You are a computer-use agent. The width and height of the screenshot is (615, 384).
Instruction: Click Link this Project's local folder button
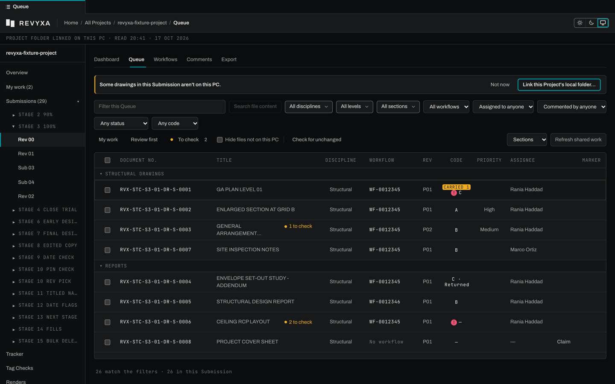point(559,84)
